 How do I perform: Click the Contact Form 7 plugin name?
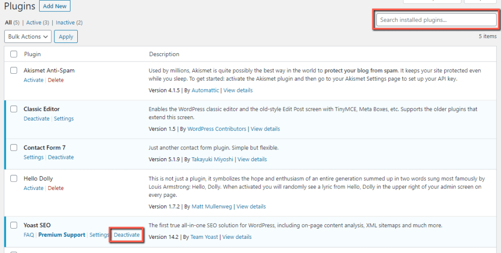45,148
